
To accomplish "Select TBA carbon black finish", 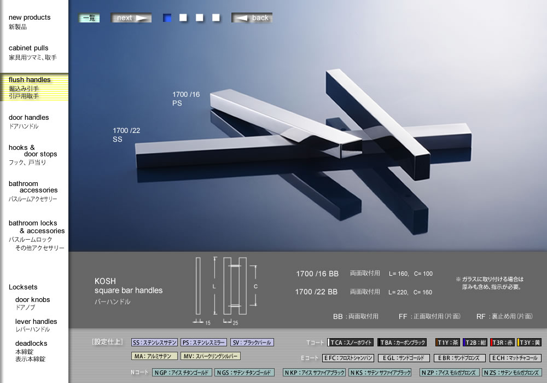I will [x=402, y=343].
